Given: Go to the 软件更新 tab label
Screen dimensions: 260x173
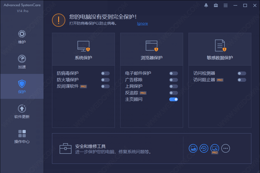Looking at the screenshot, I should (x=22, y=117).
